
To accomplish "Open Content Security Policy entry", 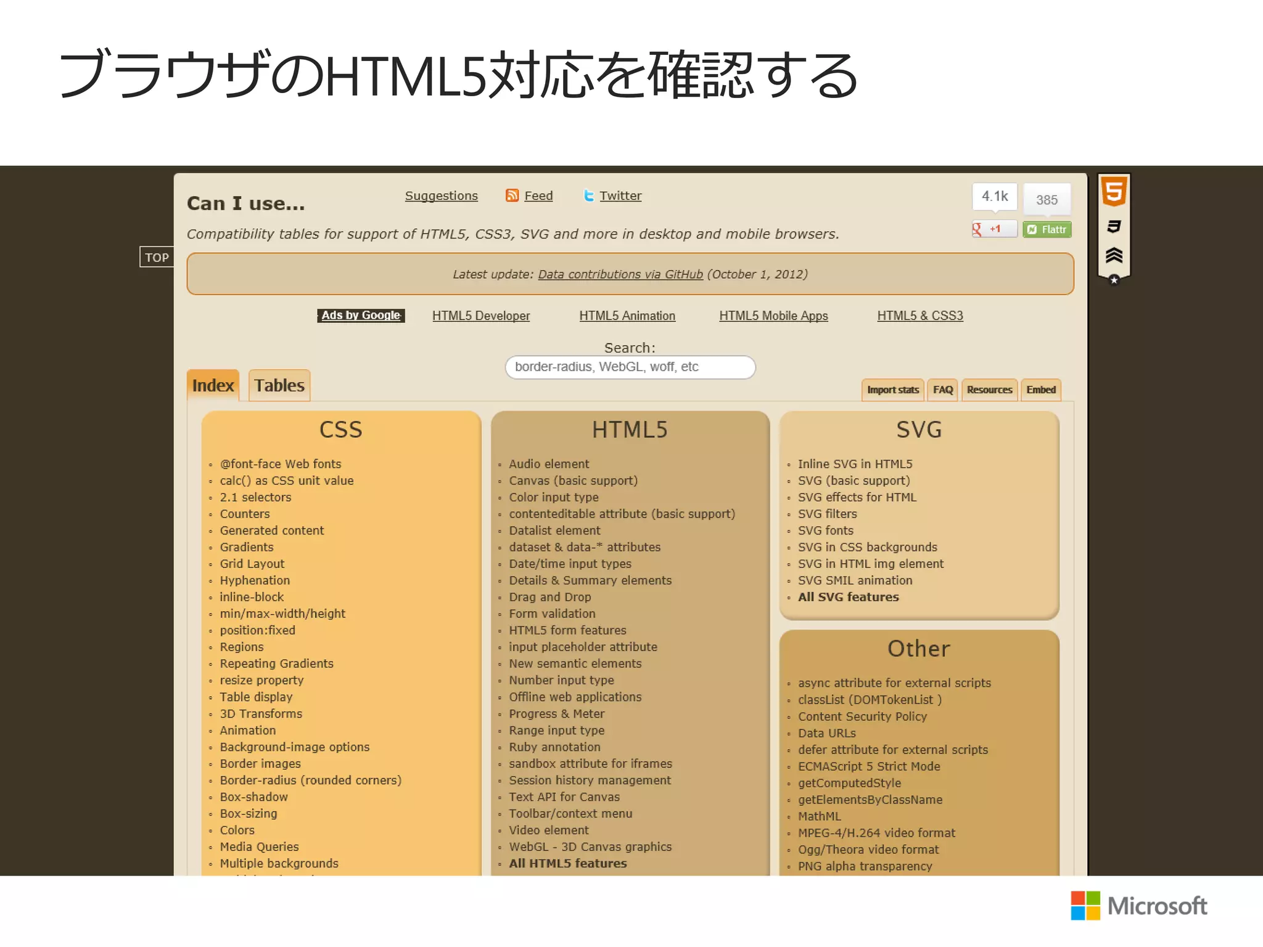I will coord(862,716).
